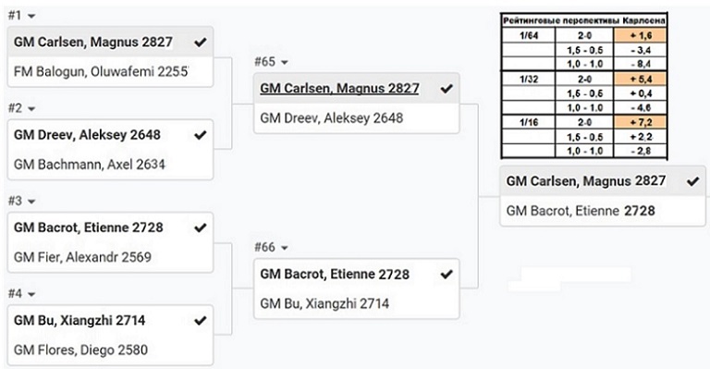Click checkmark next to Dreev in match #2
Screen dimensions: 710x369
200,135
